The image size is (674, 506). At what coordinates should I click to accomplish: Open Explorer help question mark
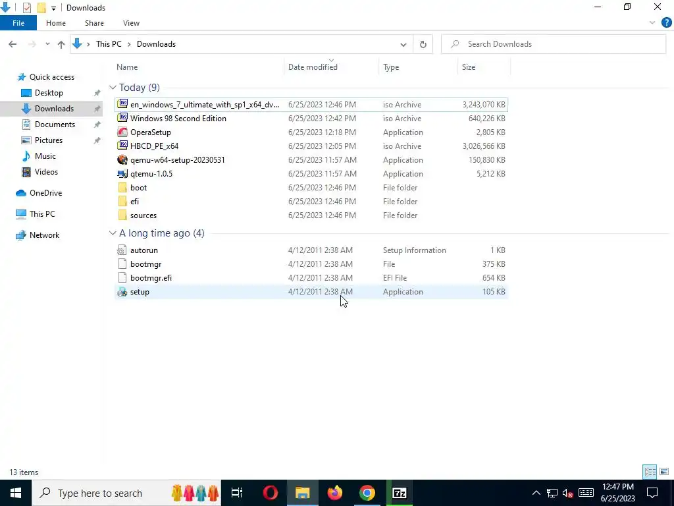(666, 23)
